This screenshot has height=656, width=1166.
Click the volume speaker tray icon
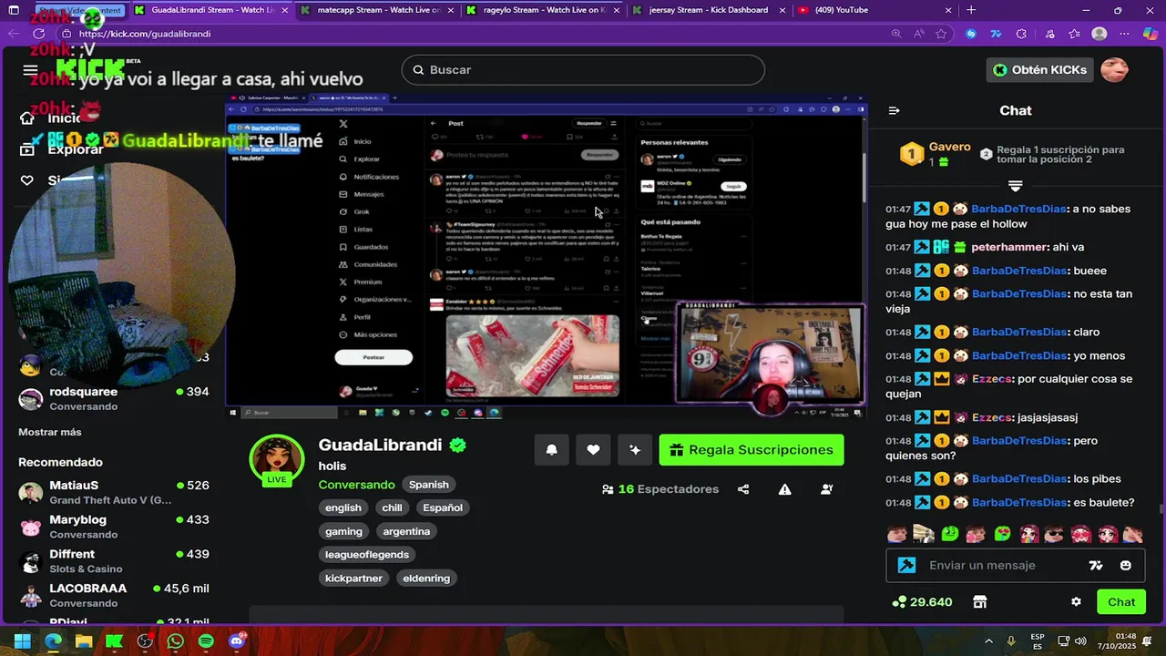coord(1081,641)
